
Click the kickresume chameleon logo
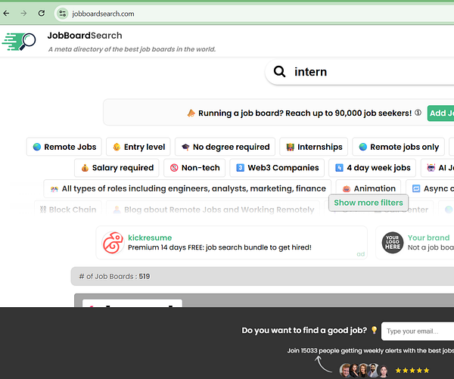(113, 243)
